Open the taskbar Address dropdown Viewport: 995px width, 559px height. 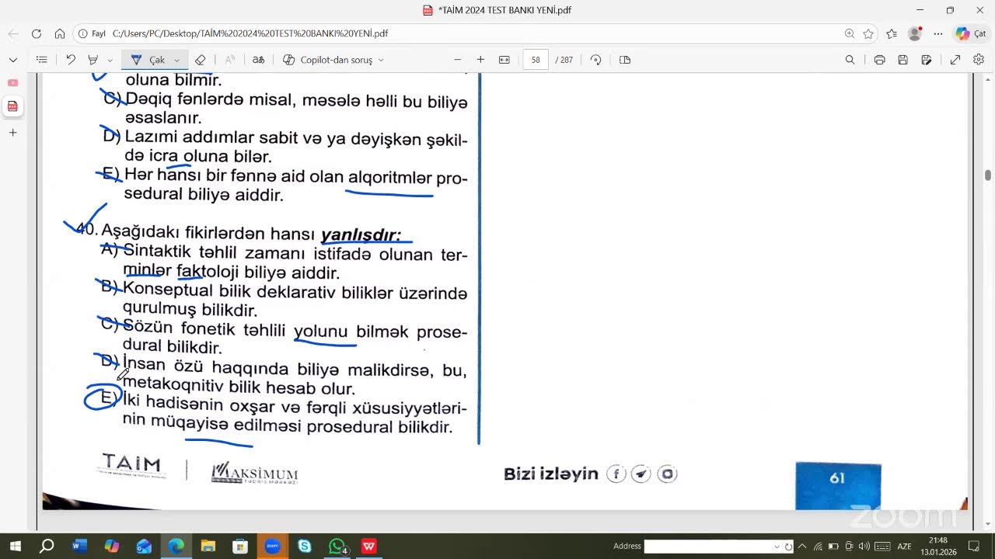coord(777,547)
